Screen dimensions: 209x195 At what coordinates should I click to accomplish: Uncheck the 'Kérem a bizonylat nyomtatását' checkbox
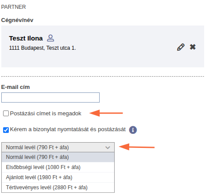pos(6,130)
